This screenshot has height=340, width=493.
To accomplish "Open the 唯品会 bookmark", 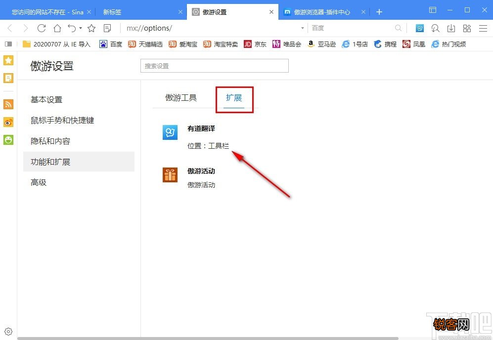I will [287, 44].
